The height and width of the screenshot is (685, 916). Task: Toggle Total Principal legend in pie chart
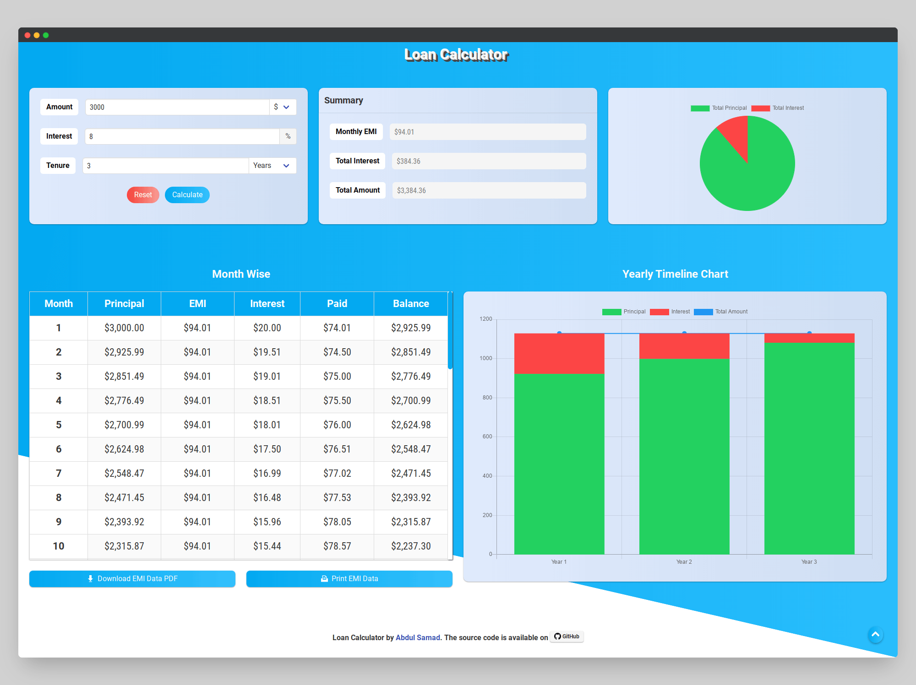click(x=719, y=108)
